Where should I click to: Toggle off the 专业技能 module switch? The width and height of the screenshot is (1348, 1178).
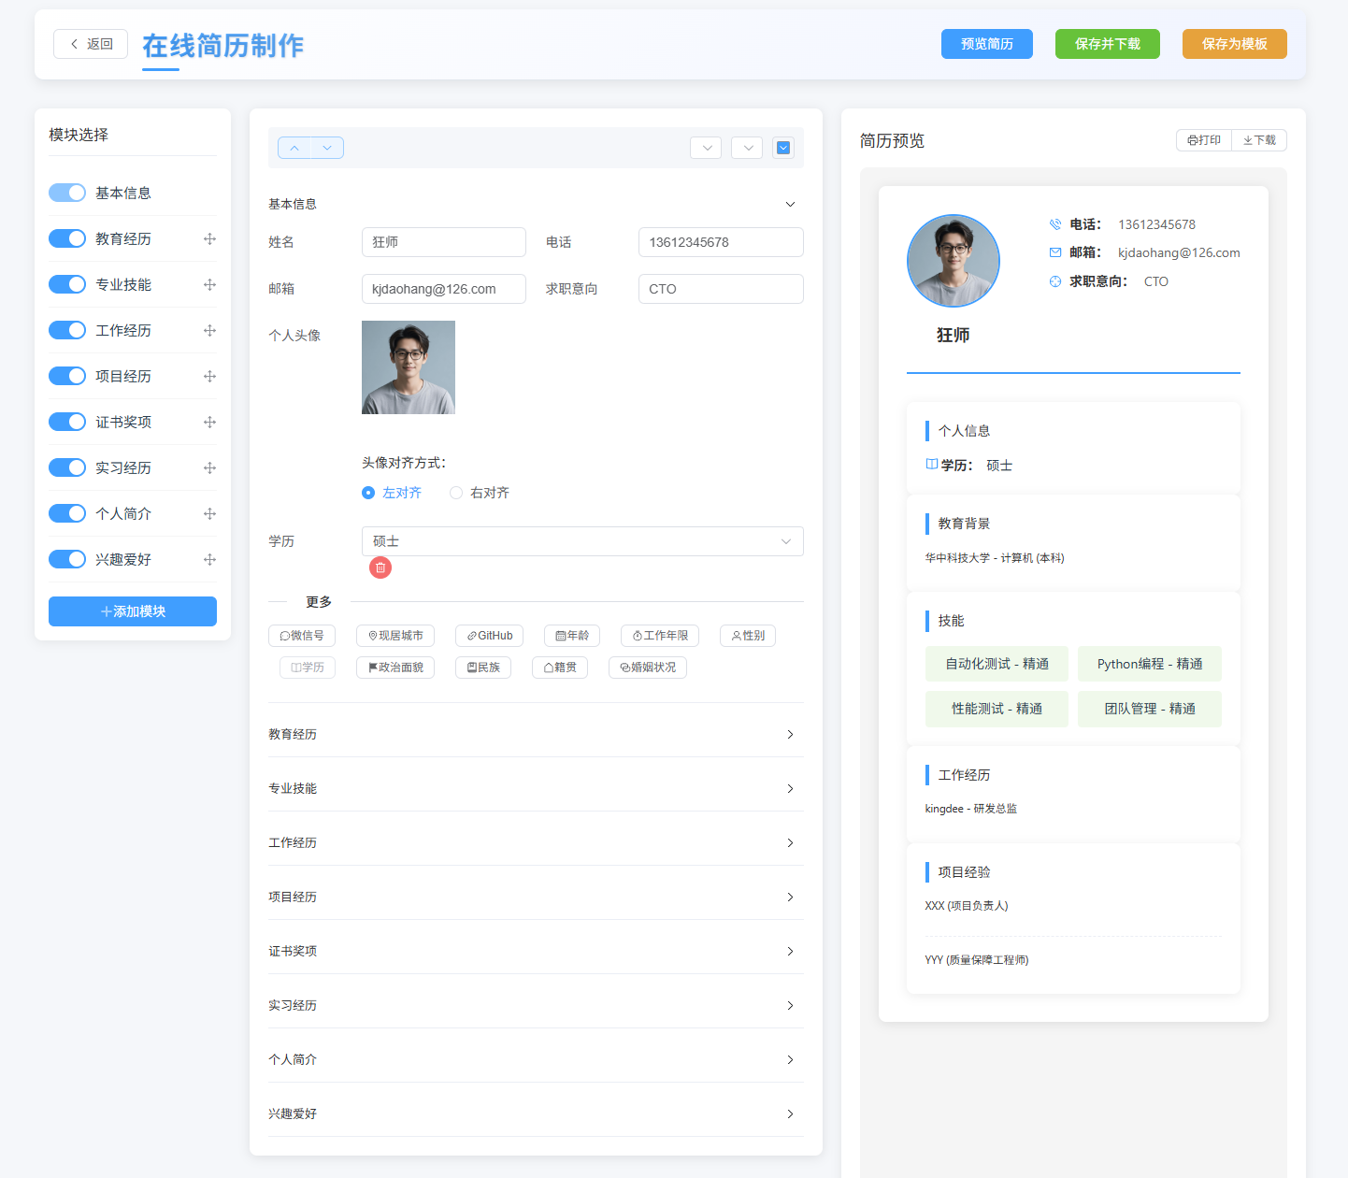coord(67,284)
